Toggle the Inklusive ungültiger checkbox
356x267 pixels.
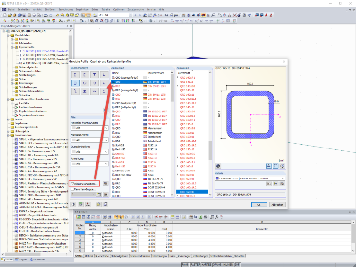73,184
